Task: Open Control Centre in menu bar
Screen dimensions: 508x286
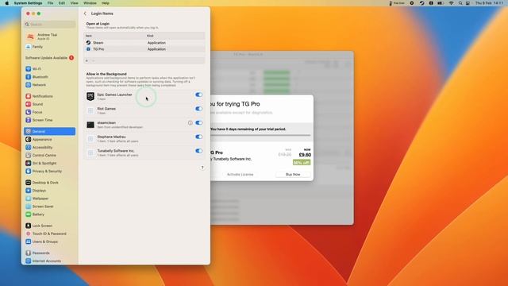Action: point(468,3)
